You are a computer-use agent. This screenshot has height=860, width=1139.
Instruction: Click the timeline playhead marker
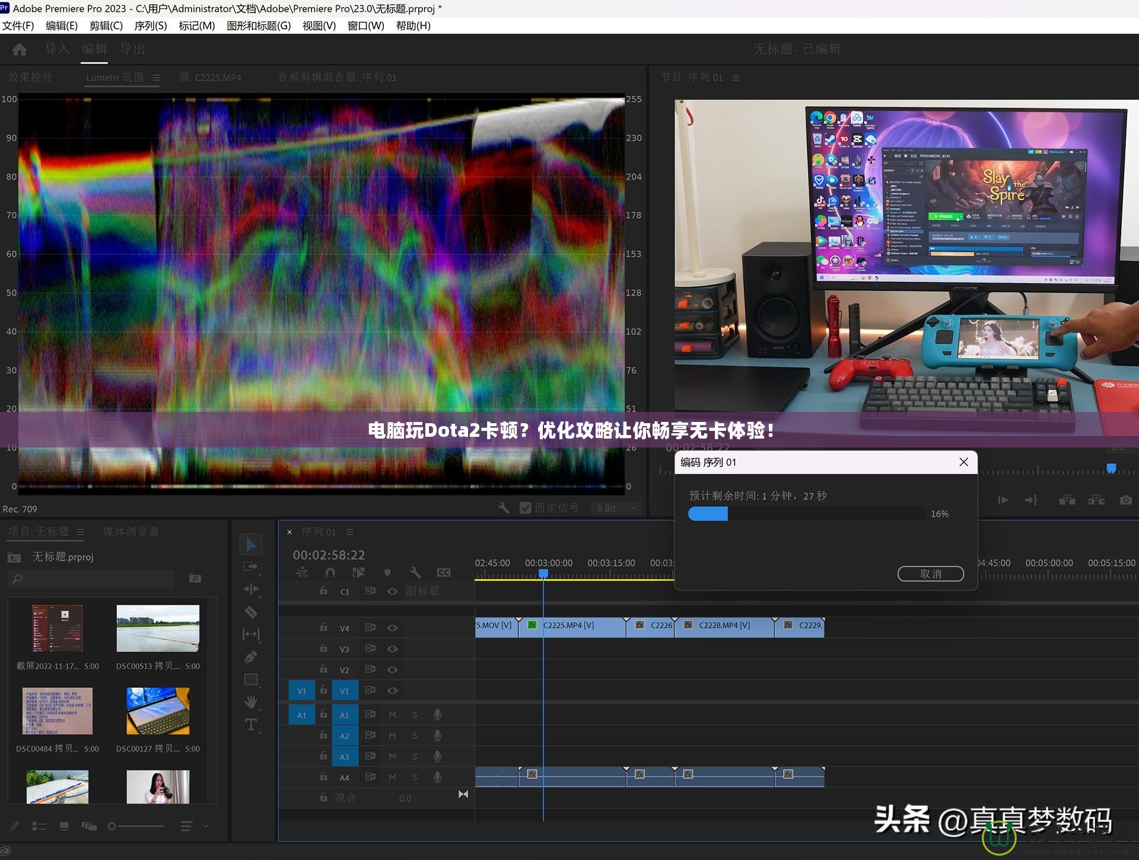(x=543, y=573)
